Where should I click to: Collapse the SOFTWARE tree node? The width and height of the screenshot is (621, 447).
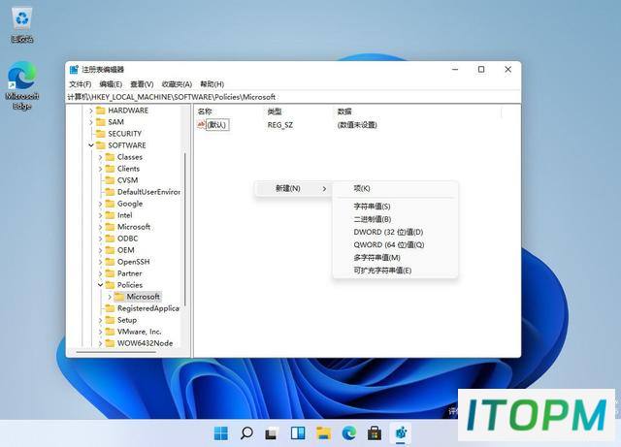pos(91,145)
